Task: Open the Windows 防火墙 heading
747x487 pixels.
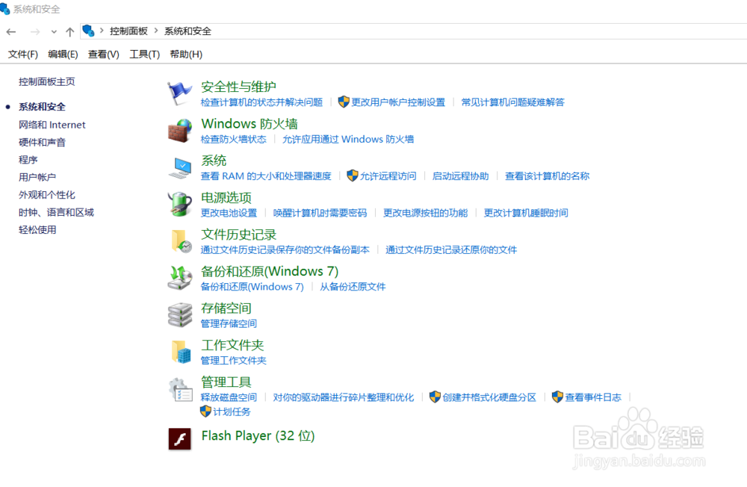Action: pos(249,124)
